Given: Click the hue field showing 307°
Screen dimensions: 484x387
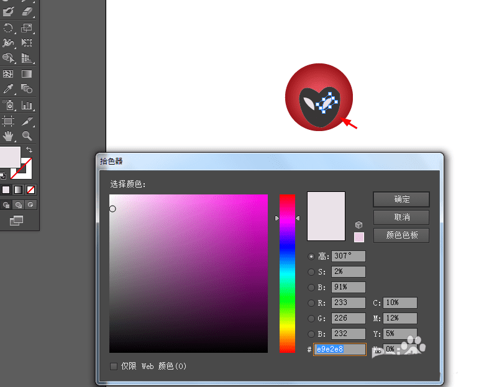Looking at the screenshot, I should click(349, 256).
